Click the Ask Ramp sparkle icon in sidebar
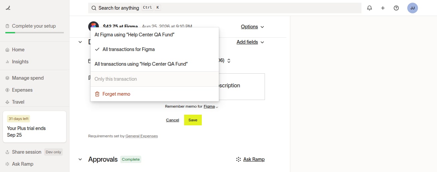Viewport: 437px width, 172px height. 7,164
